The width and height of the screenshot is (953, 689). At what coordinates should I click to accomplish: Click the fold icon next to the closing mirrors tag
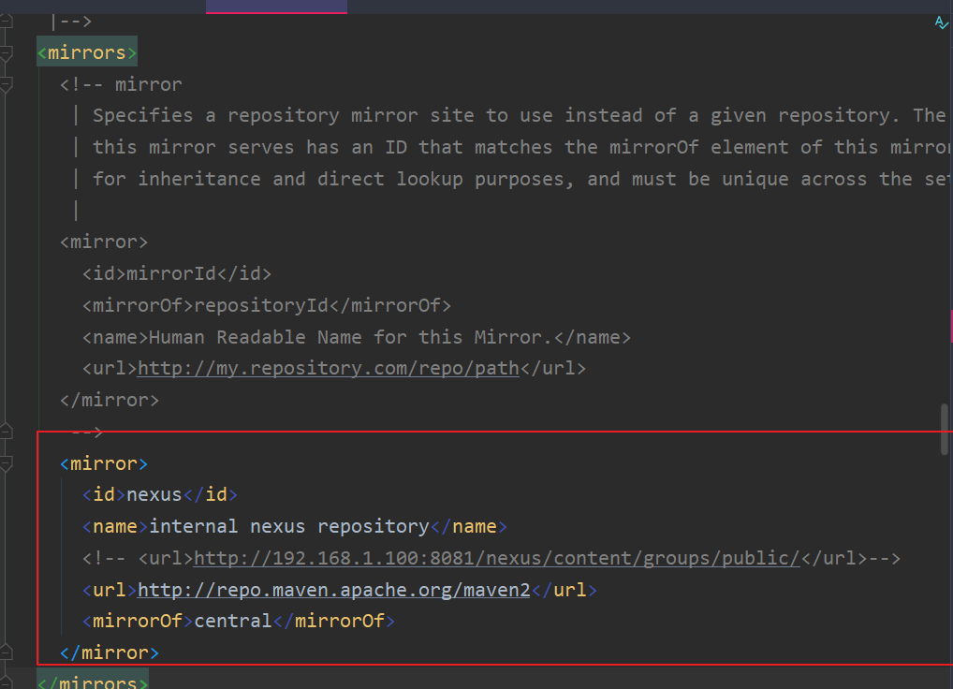(x=7, y=683)
